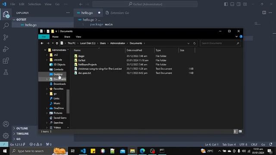Expand the File Explorer ribbon chevron
Screen dimensions: 276x155
click(x=236, y=37)
